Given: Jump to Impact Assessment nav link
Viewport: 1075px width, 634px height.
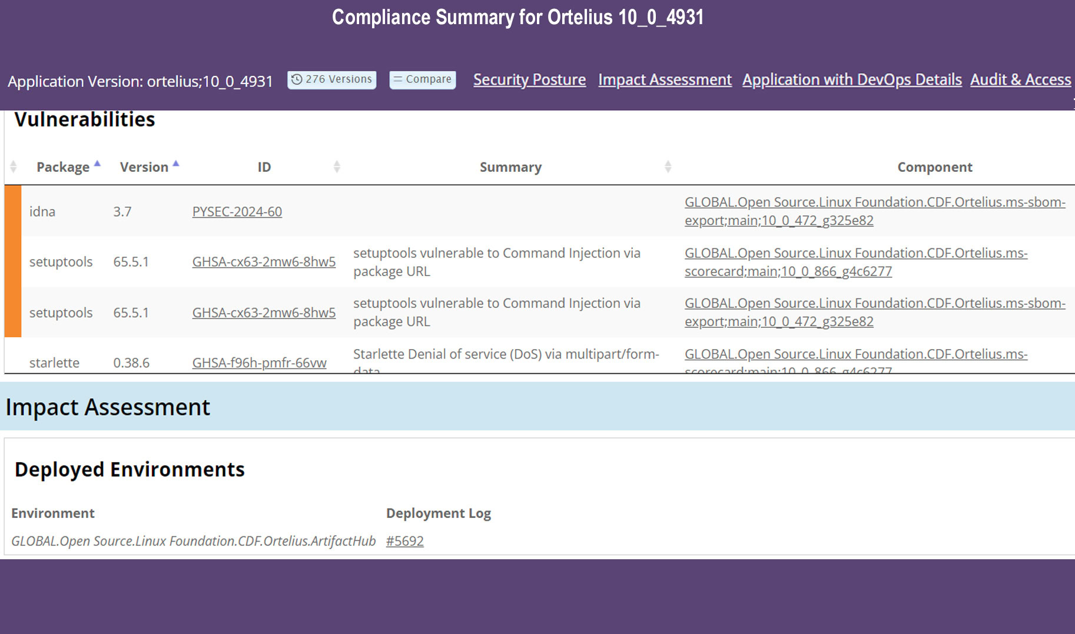Looking at the screenshot, I should point(665,79).
